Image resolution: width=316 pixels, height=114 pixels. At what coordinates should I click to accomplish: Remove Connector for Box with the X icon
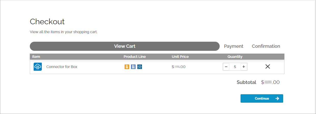click(x=268, y=66)
